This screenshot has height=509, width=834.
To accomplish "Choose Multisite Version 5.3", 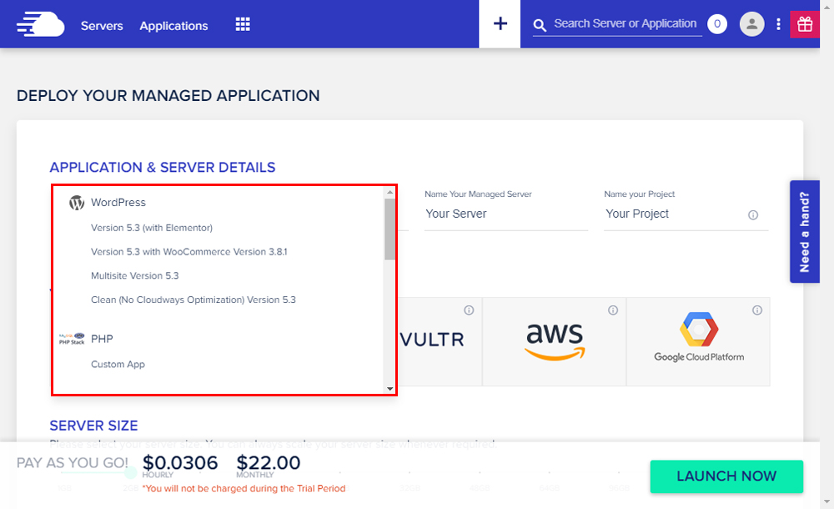I will pyautogui.click(x=134, y=276).
